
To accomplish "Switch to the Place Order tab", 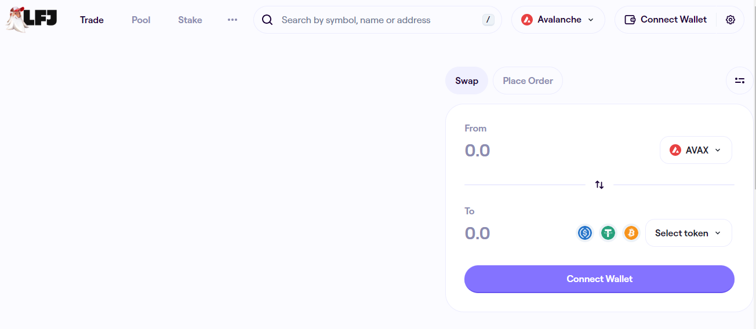I will pos(528,81).
